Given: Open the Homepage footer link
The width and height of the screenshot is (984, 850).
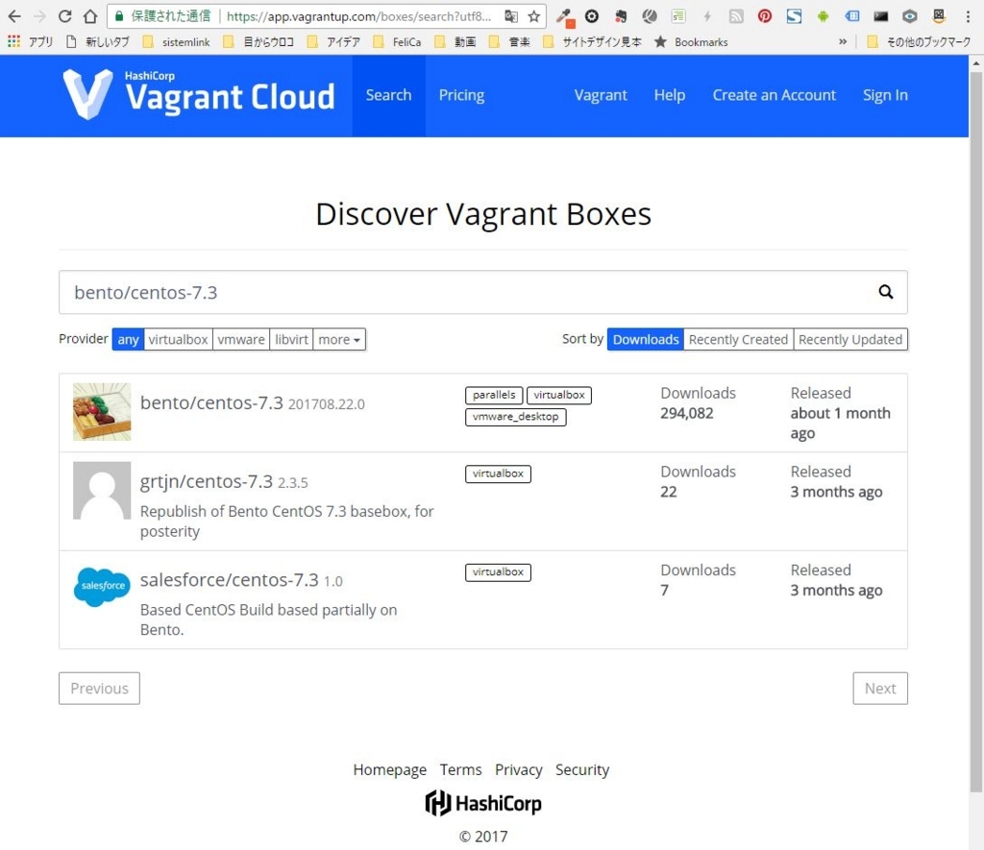Looking at the screenshot, I should pyautogui.click(x=390, y=769).
